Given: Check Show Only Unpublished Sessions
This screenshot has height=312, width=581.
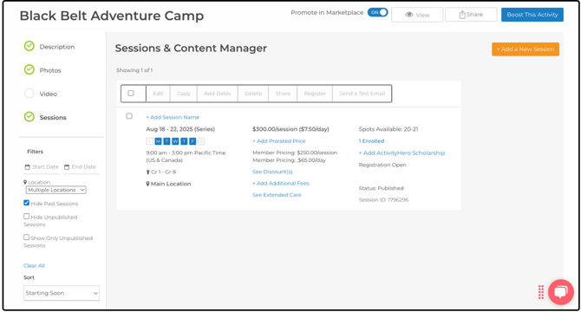Looking at the screenshot, I should pyautogui.click(x=26, y=237).
